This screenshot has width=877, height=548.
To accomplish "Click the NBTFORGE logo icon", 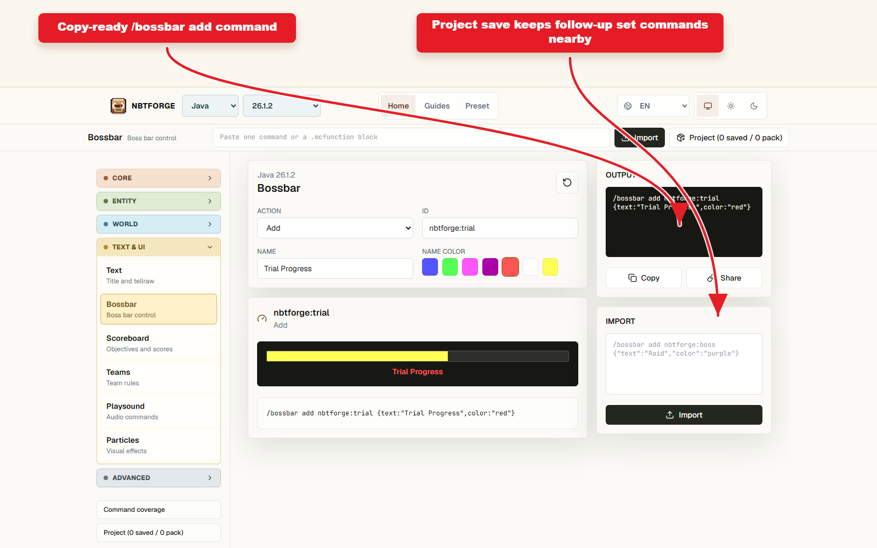I will (x=118, y=106).
